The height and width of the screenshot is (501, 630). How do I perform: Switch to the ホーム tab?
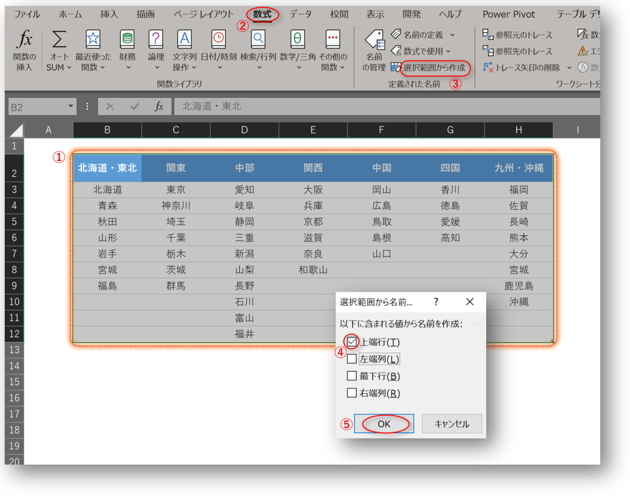(70, 14)
